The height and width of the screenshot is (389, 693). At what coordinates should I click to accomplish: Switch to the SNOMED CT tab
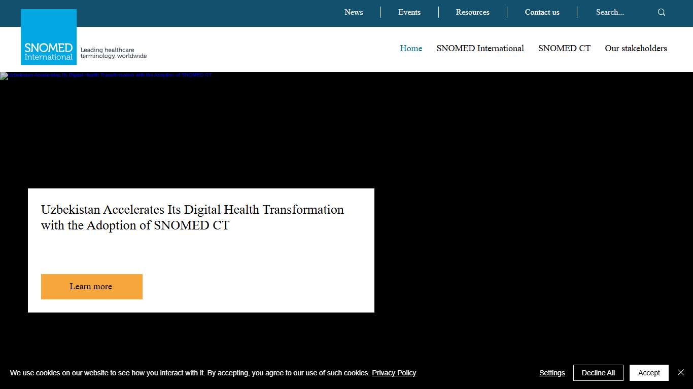coord(564,48)
